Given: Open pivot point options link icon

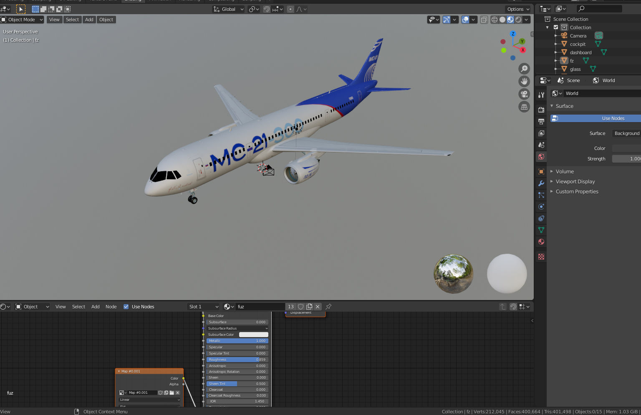Looking at the screenshot, I should pos(254,9).
